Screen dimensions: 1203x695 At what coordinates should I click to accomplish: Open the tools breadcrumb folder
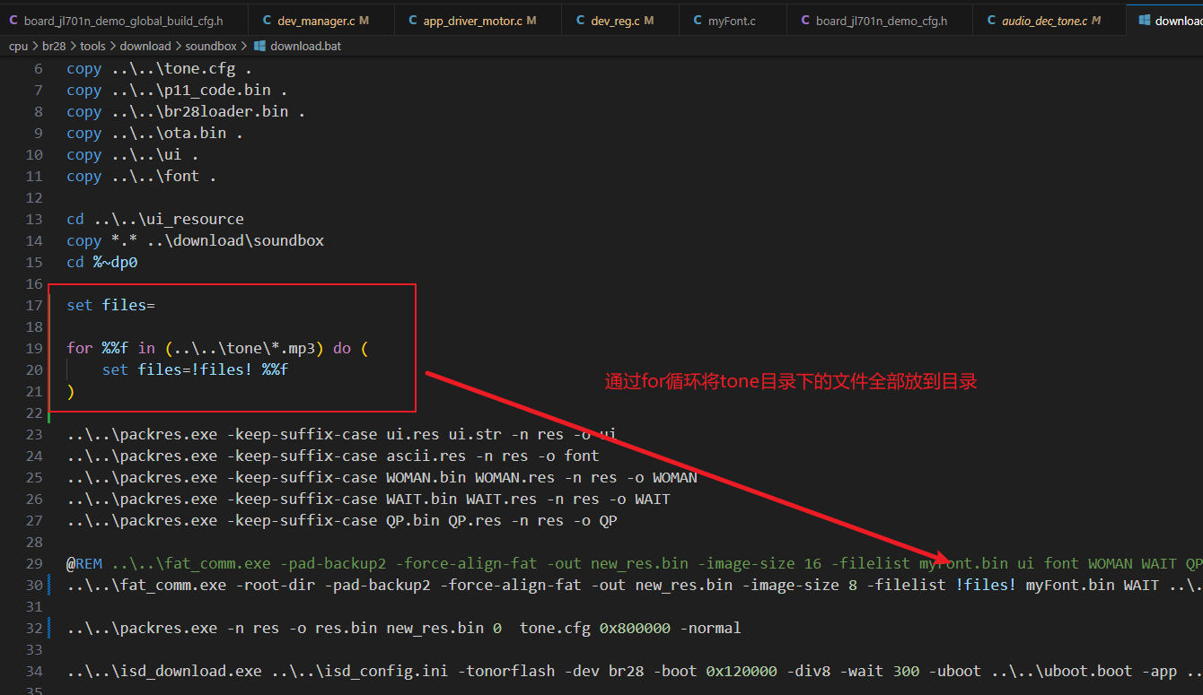[92, 46]
